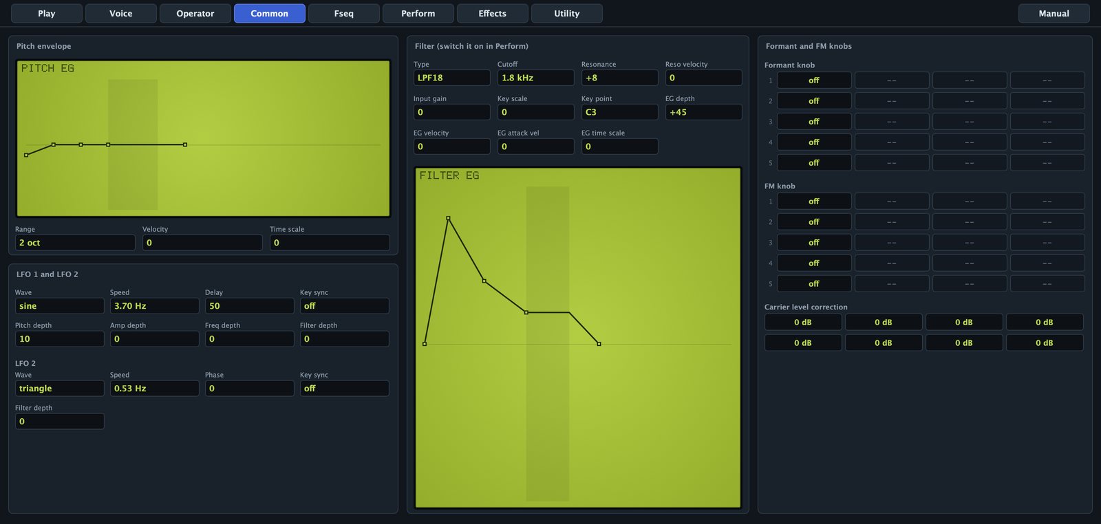Click the Pitch envelope Range 2 oct field
Screen dimensions: 1101x524
[x=75, y=243]
